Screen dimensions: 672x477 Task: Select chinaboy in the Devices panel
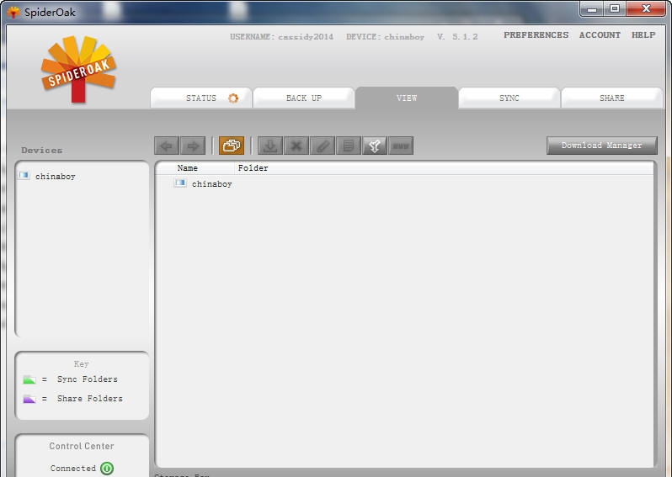[56, 177]
